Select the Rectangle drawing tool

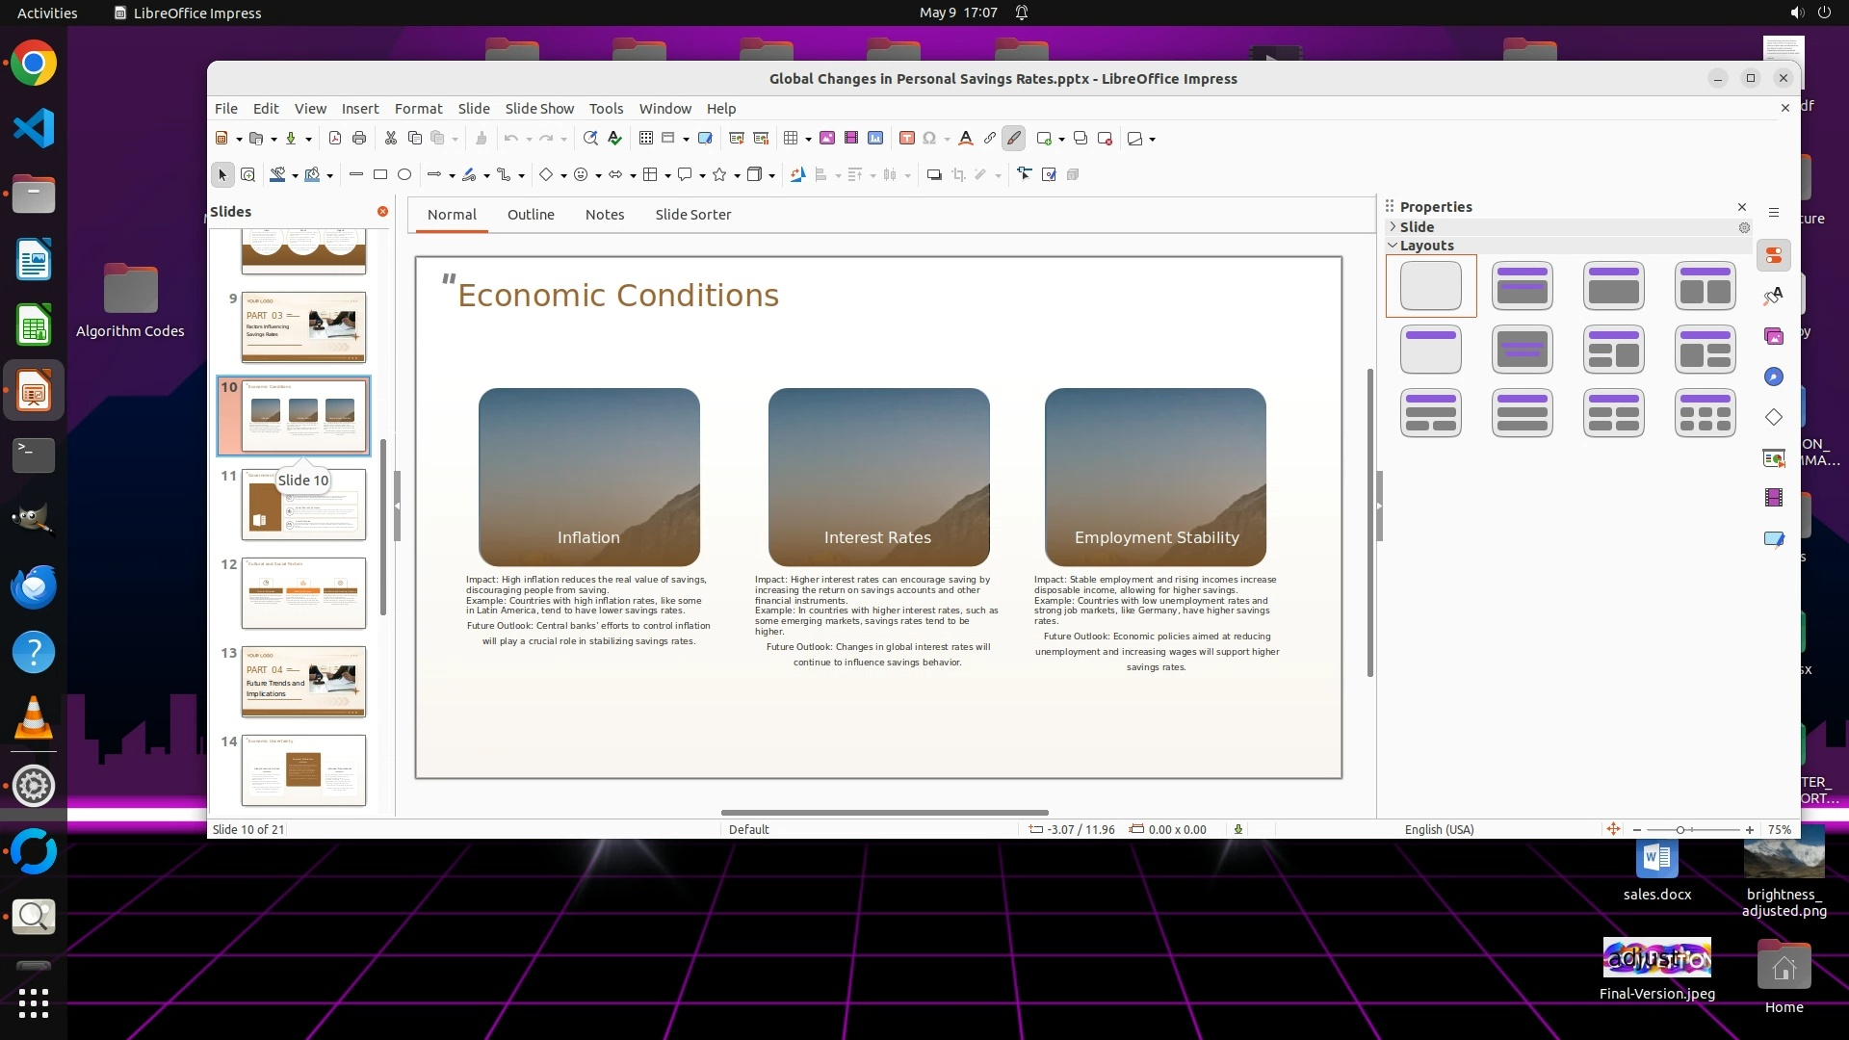(x=380, y=175)
